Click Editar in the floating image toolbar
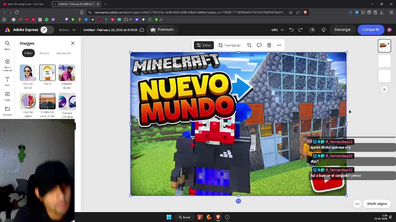 pos(204,45)
